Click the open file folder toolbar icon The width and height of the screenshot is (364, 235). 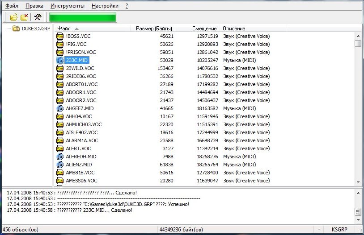pyautogui.click(x=14, y=17)
